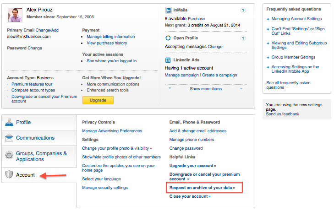Open Premium features tour link

pyautogui.click(x=32, y=84)
